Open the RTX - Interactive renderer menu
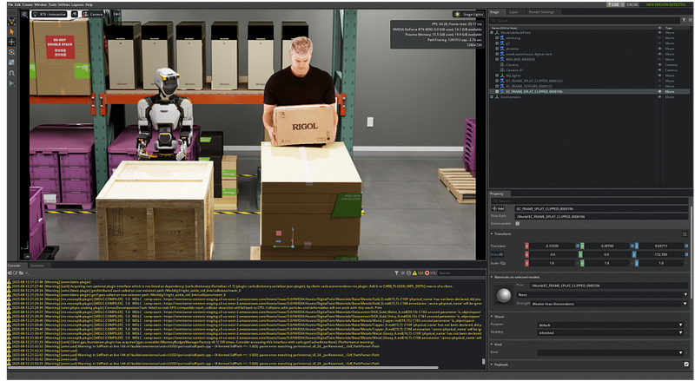The width and height of the screenshot is (695, 381). (50, 15)
